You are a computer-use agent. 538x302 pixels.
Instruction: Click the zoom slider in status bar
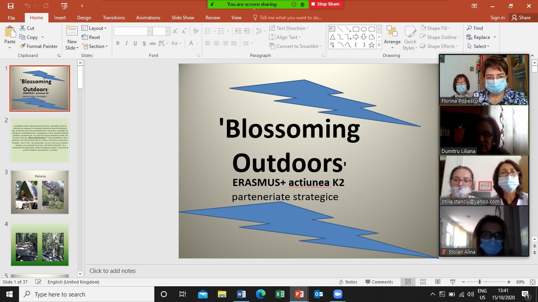[479, 282]
